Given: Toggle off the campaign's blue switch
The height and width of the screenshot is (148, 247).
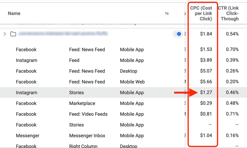Looking at the screenshot, I should click(x=178, y=34).
